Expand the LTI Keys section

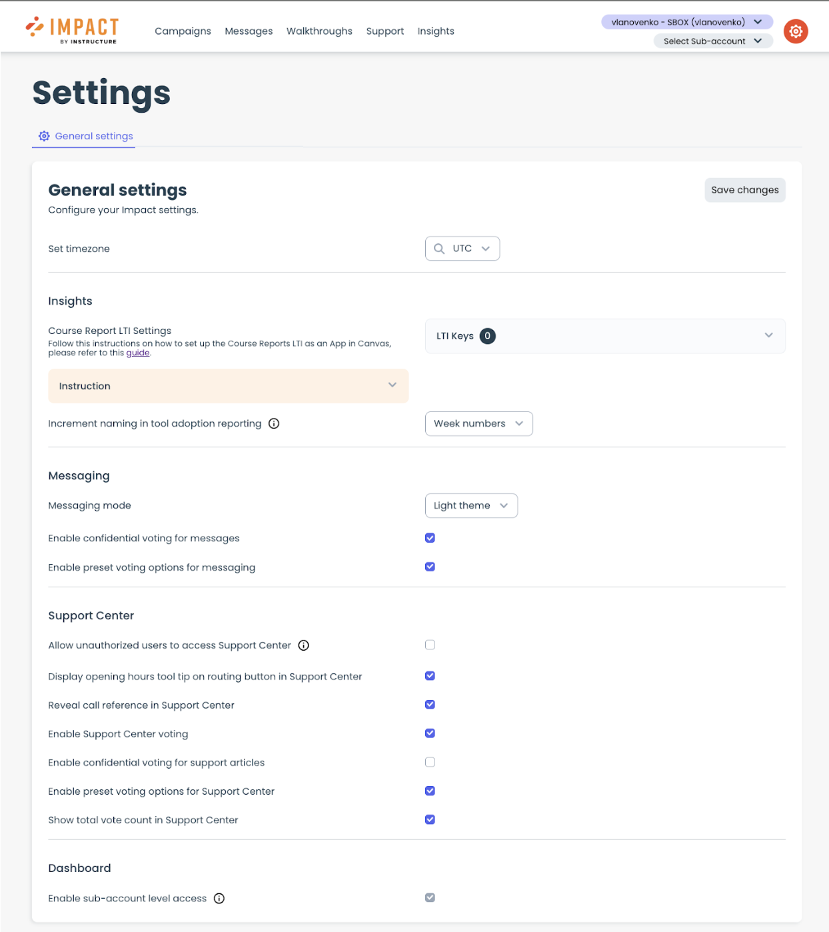768,335
